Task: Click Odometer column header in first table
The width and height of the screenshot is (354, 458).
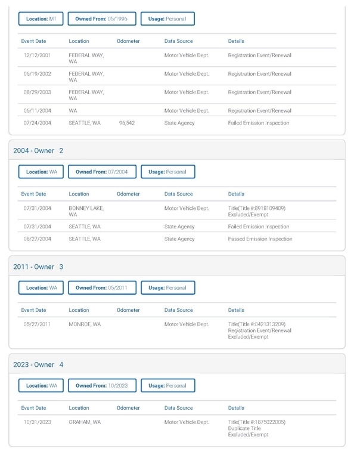Action: [x=128, y=41]
